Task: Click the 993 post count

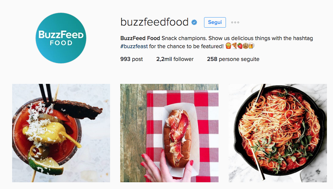Action: (131, 59)
